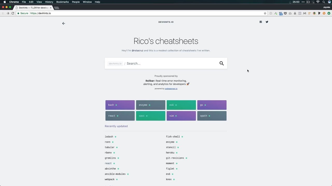Open the figlet cheatsheet link

170,169
